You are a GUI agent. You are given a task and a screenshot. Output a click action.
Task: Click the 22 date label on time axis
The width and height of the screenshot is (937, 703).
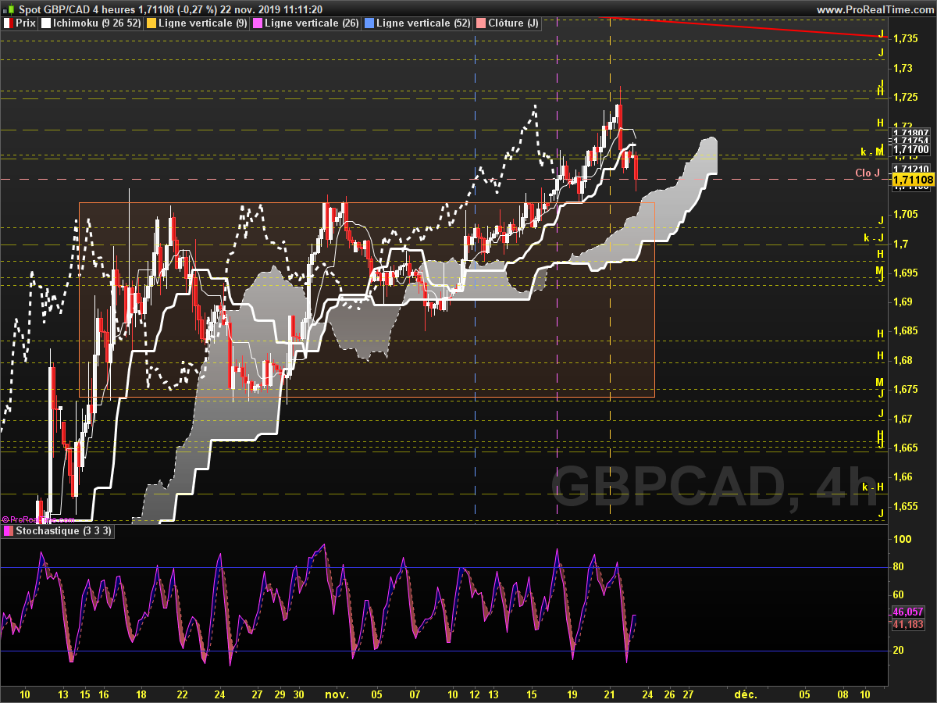click(x=182, y=694)
